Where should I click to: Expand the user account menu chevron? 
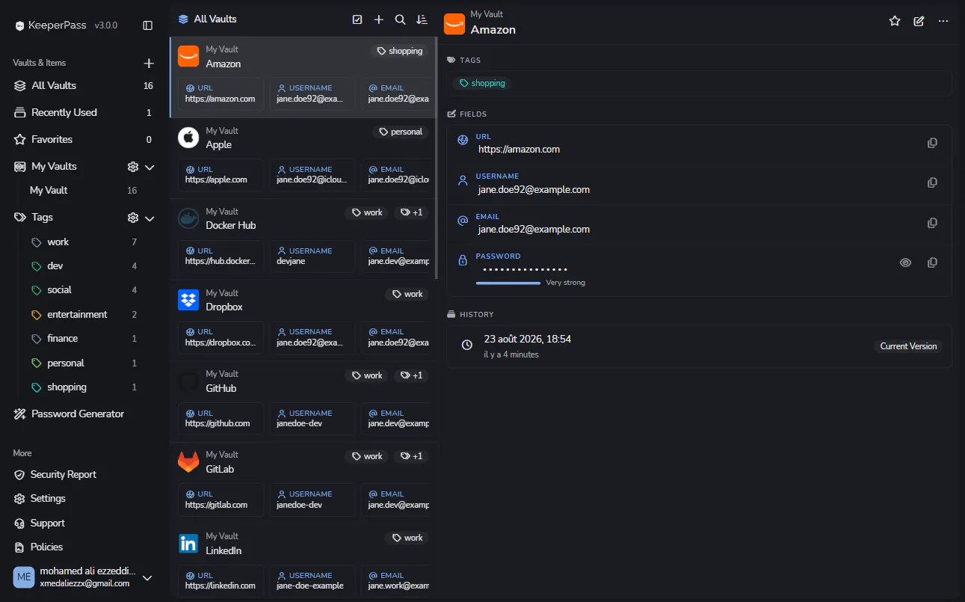147,577
